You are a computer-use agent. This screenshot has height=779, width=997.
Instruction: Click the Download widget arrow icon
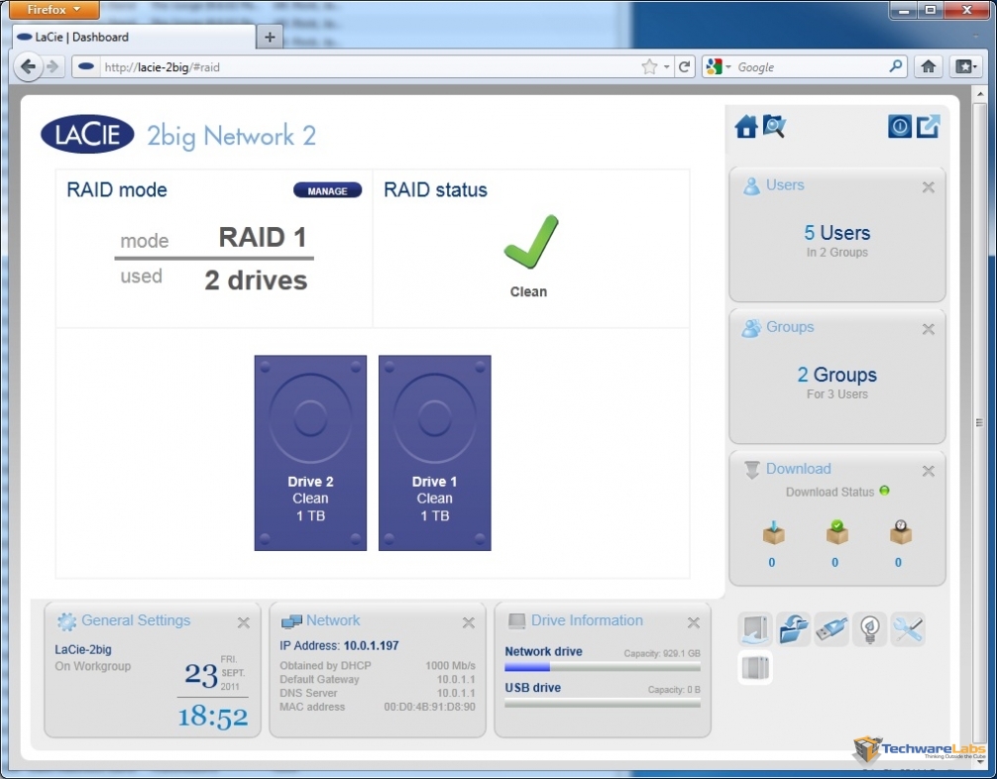751,470
